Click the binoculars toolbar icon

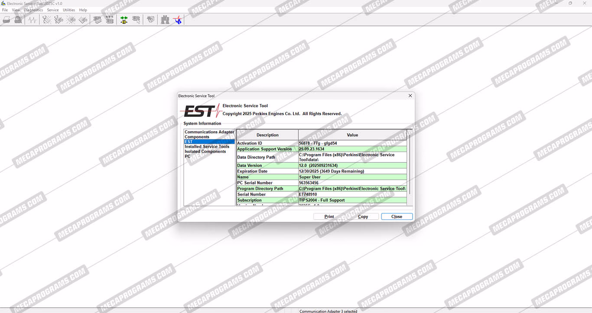pos(165,20)
